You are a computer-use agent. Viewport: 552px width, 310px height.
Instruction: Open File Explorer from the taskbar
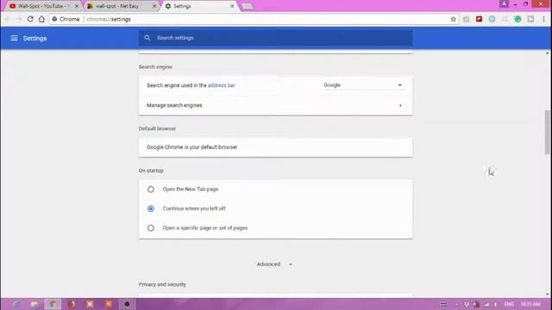point(34,304)
